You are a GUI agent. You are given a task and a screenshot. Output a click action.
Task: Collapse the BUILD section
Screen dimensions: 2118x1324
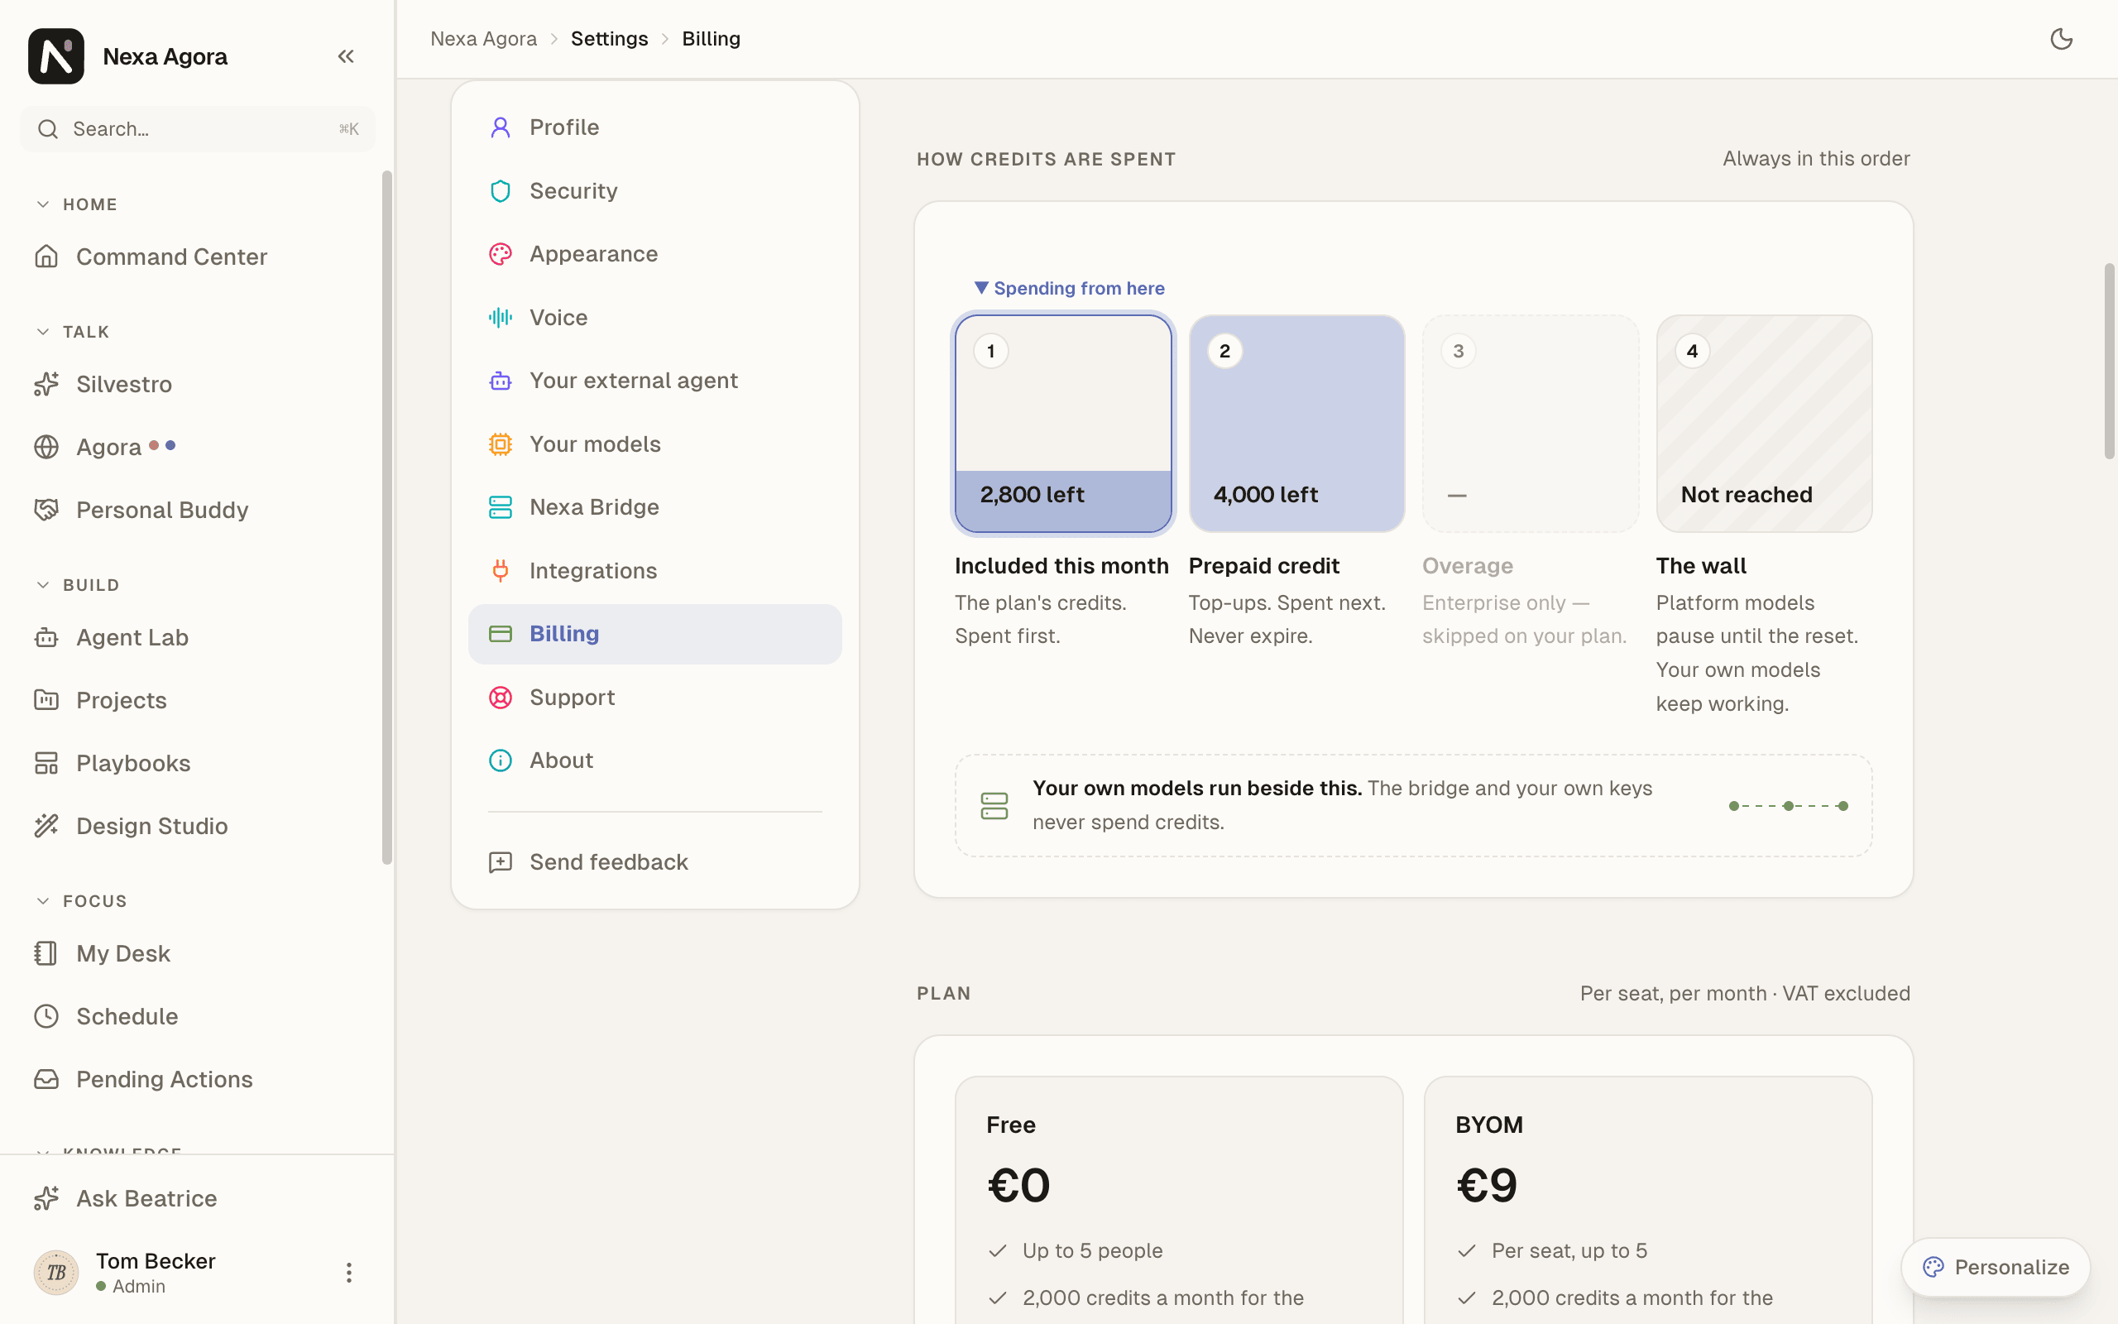tap(77, 585)
